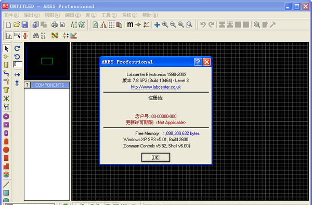Click inside the rotation angle field

pyautogui.click(x=18, y=64)
